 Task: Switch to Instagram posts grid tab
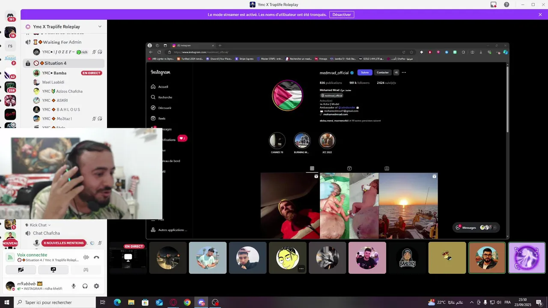[312, 169]
